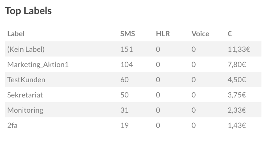Click the 11,33€ cost value

(239, 49)
